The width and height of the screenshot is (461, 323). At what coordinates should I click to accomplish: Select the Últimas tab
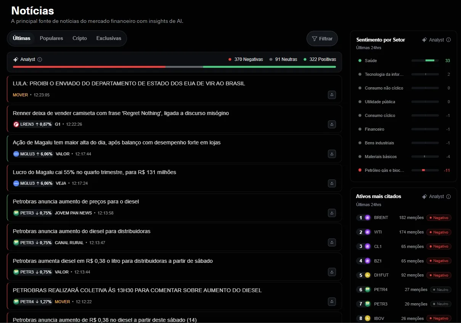[x=21, y=38]
